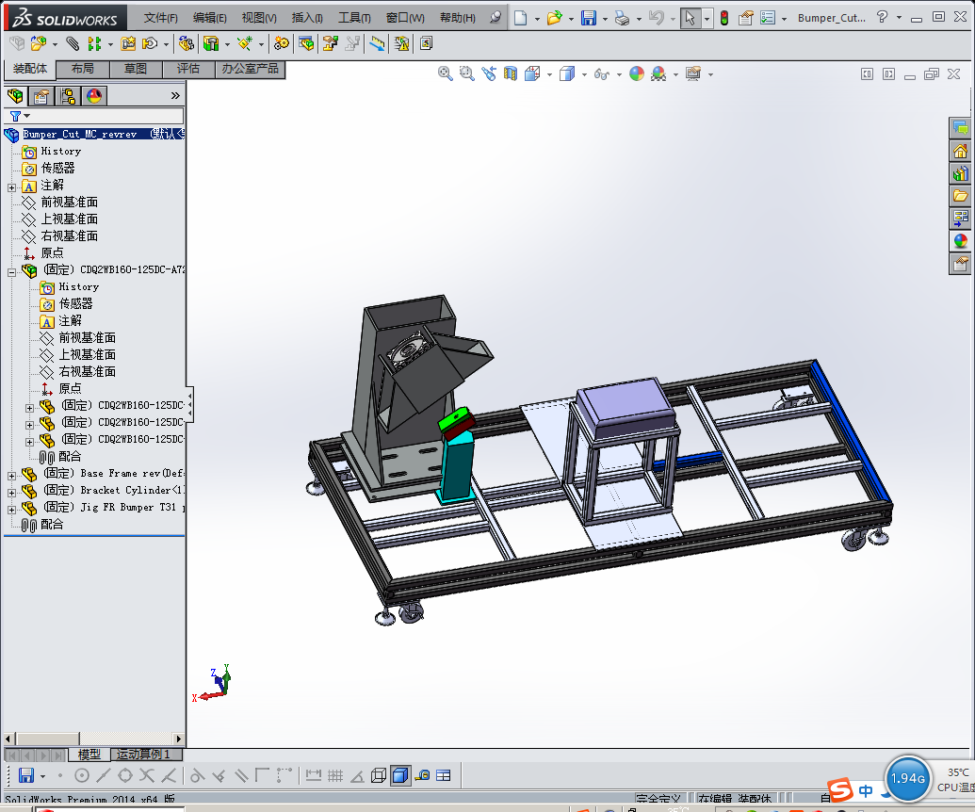
Task: Click the Instant3D icon
Action: [x=377, y=43]
